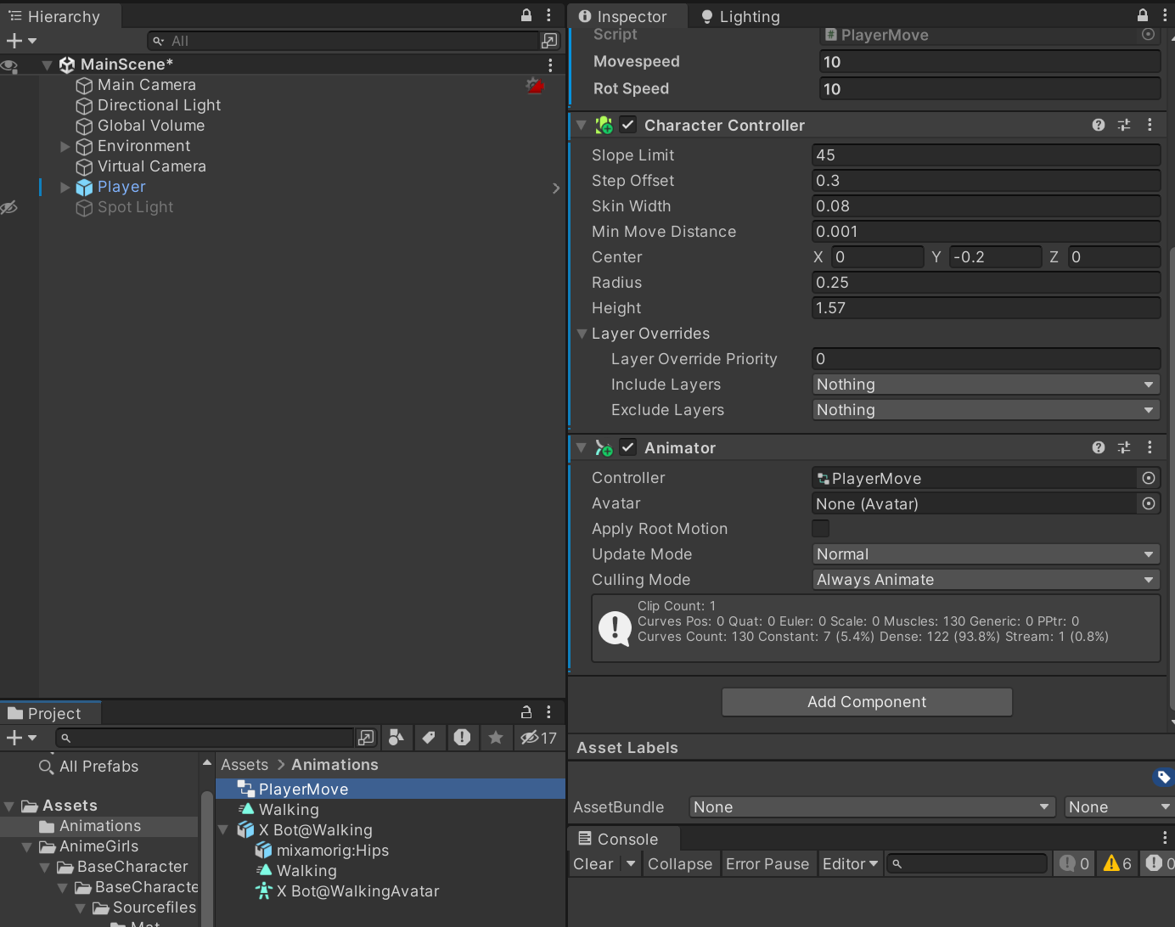The image size is (1175, 927).
Task: Expand Environment object children
Action: 65,146
